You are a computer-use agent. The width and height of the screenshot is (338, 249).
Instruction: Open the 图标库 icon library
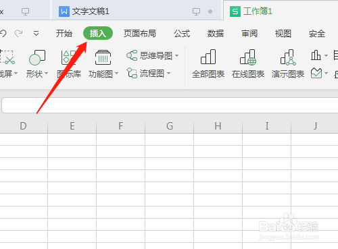click(x=69, y=64)
